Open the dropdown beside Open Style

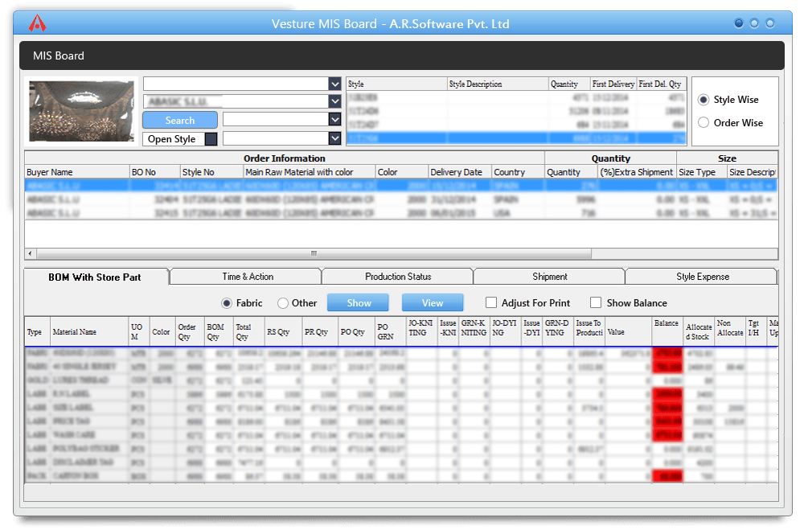click(x=334, y=138)
